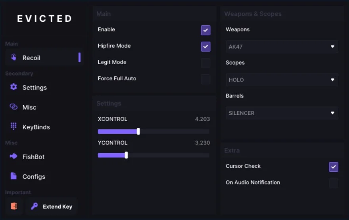This screenshot has height=220, width=349.
Task: Toggle the On Audio Notification checkbox
Action: (334, 183)
